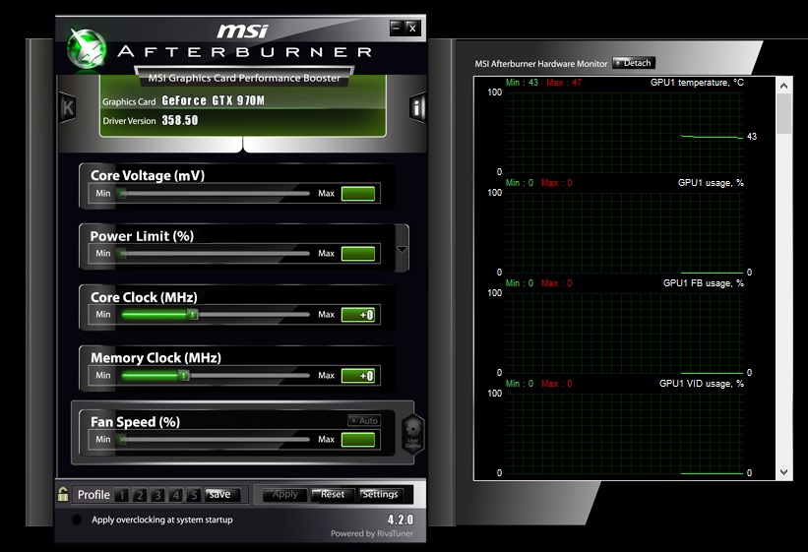Detach the hardware monitor window
The height and width of the screenshot is (552, 808).
pyautogui.click(x=634, y=63)
